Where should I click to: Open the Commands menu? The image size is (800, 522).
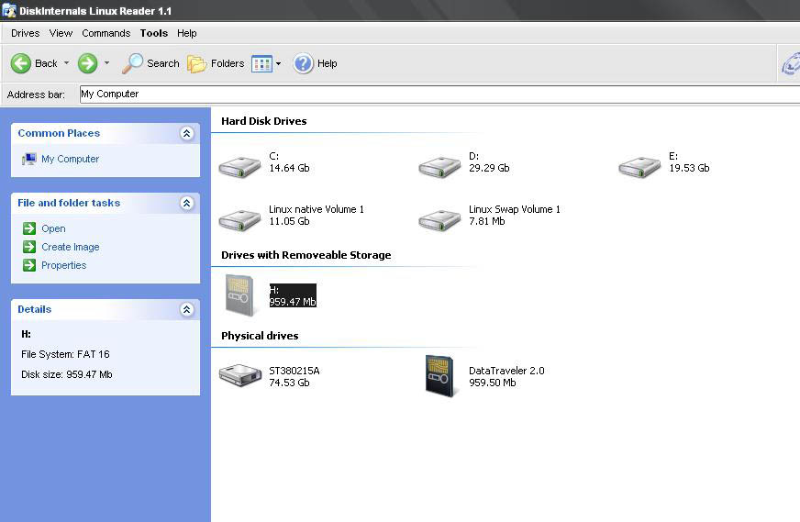click(x=106, y=33)
